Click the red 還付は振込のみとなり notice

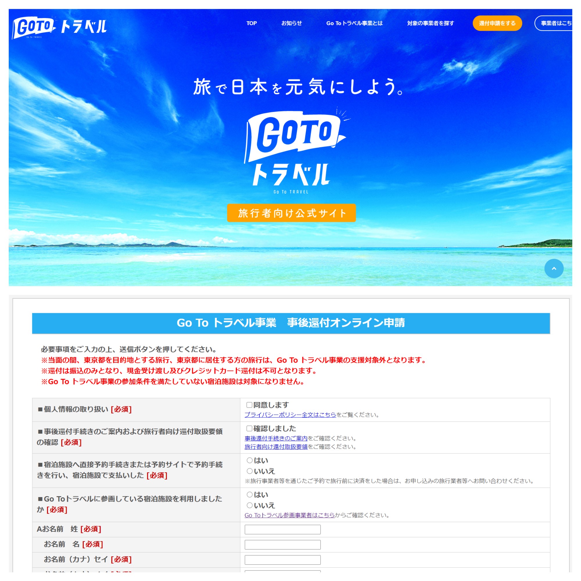179,370
